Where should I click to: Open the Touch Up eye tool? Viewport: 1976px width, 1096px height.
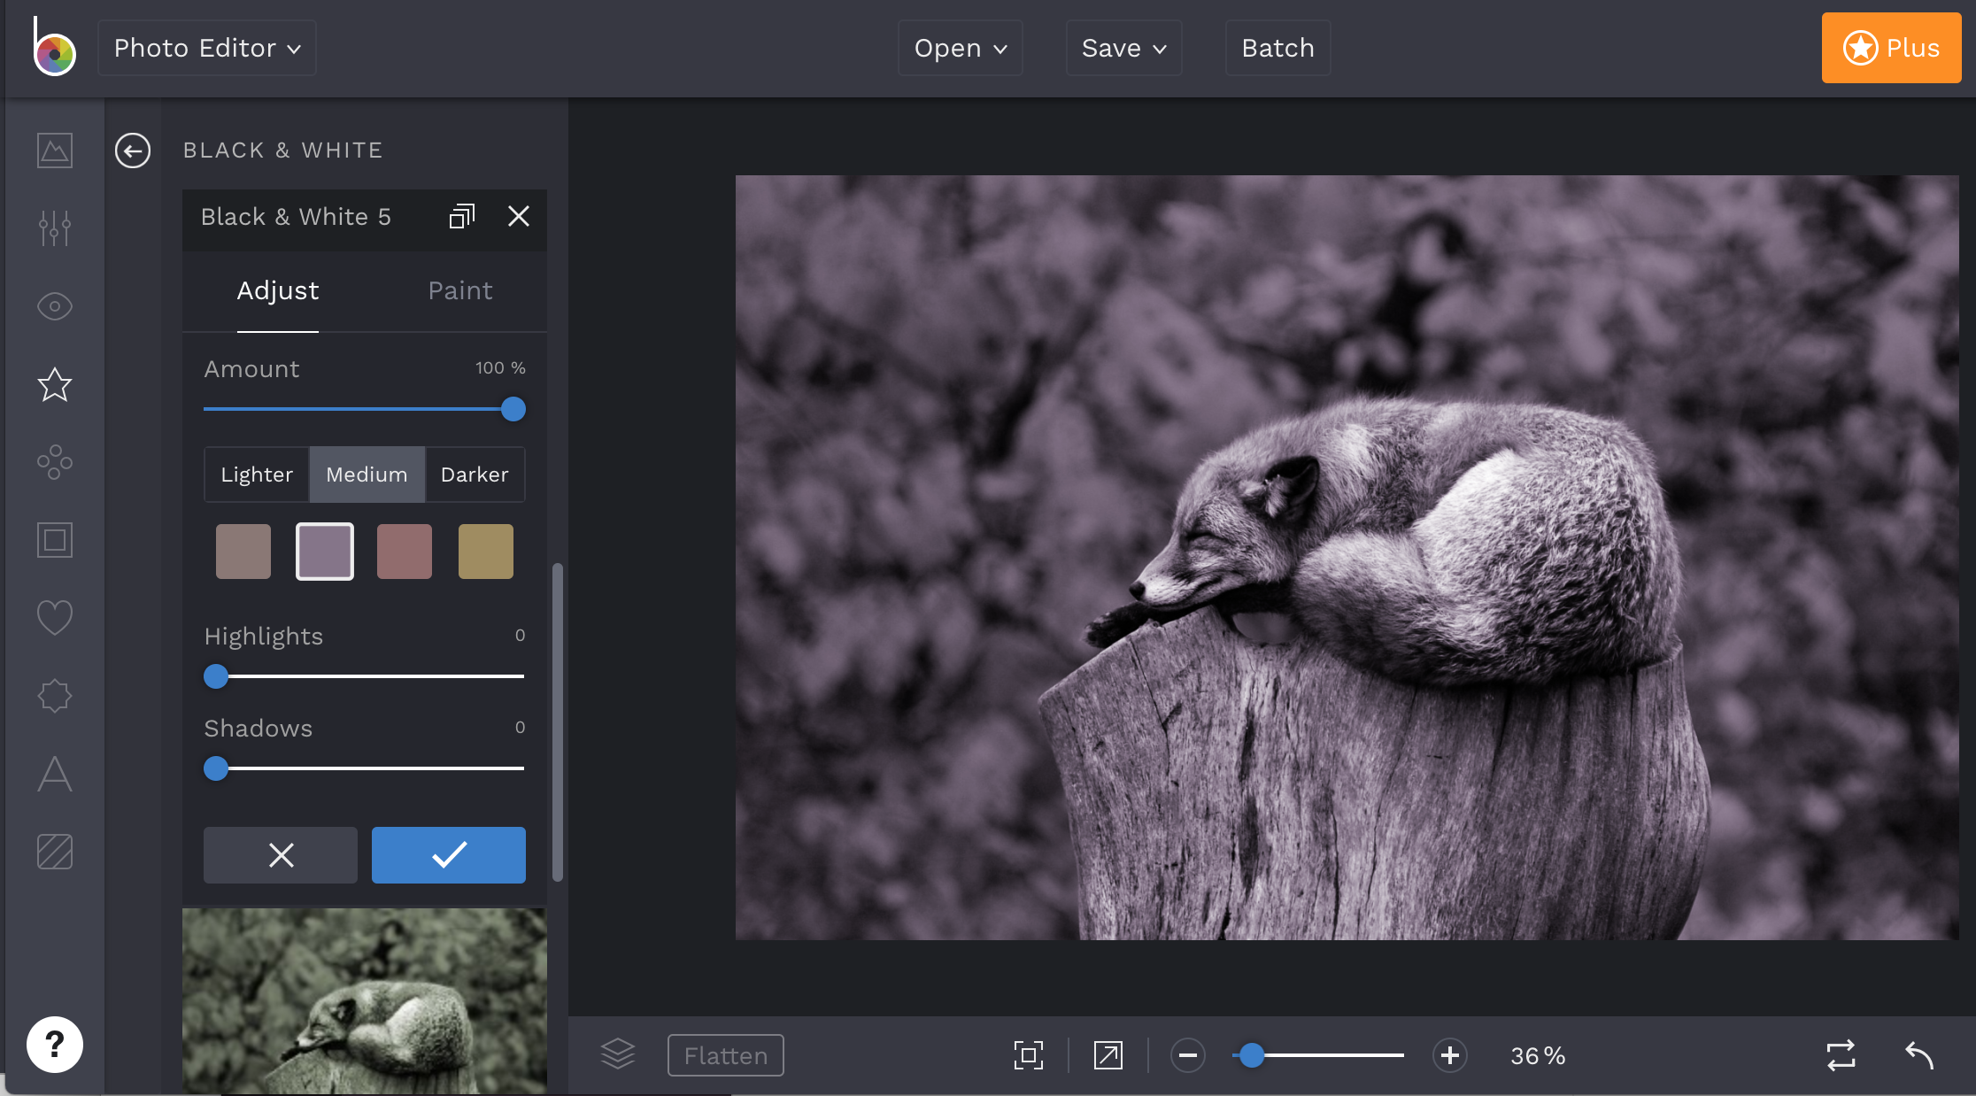[x=55, y=306]
